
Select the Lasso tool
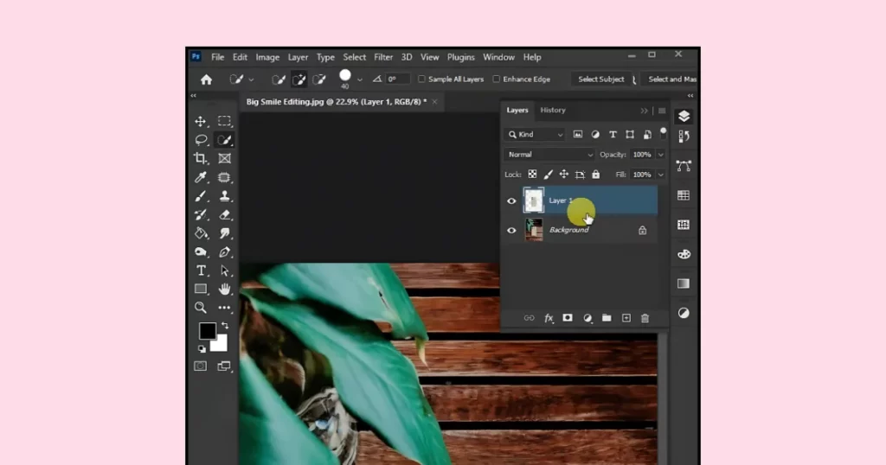pyautogui.click(x=201, y=140)
